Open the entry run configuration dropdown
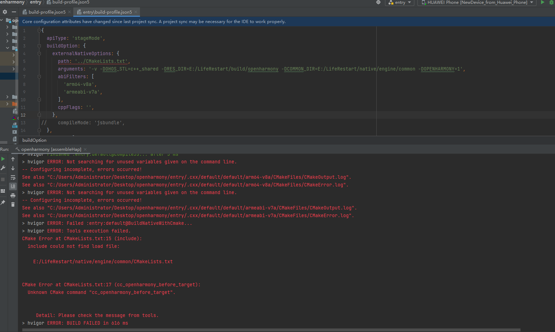Viewport: 555px width, 332px height. (400, 2)
